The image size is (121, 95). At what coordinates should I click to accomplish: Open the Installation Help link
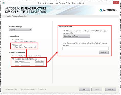pyautogui.click(x=11, y=89)
